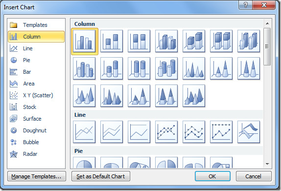Pick the first Pie chart thumbnail
Screen dimensions: 281x191
[84, 163]
